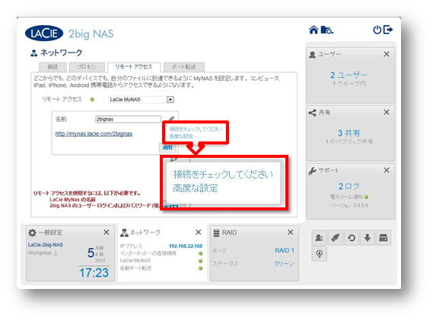The image size is (433, 321).
Task: Switch to the ポート転送 tab
Action: (184, 67)
